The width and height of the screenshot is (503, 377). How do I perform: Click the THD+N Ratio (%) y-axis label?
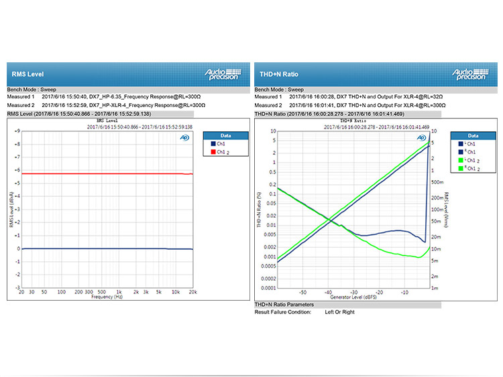259,210
